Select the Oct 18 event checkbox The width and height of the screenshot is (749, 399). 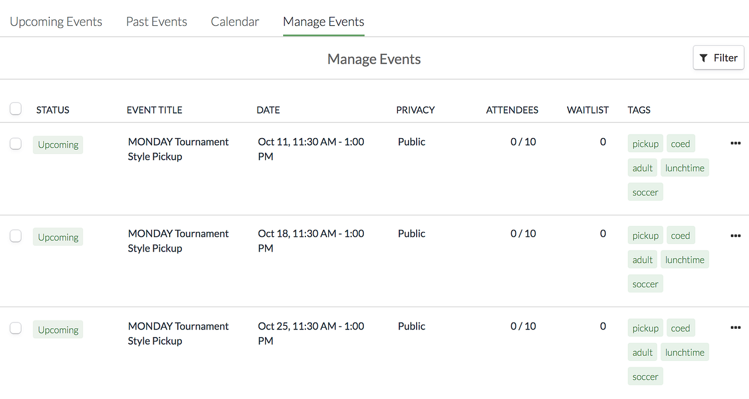click(x=16, y=236)
